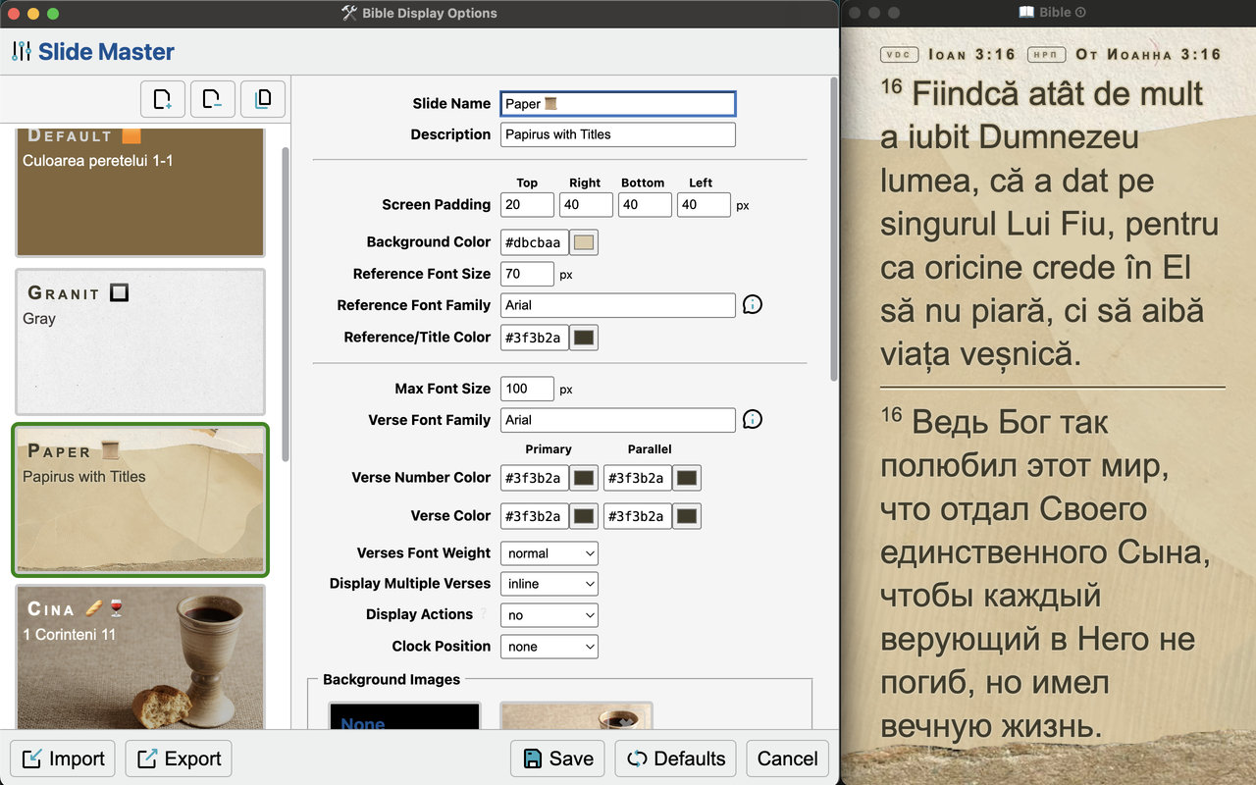Viewport: 1256px width, 785px height.
Task: Focus the Top screen padding field
Action: pyautogui.click(x=527, y=205)
